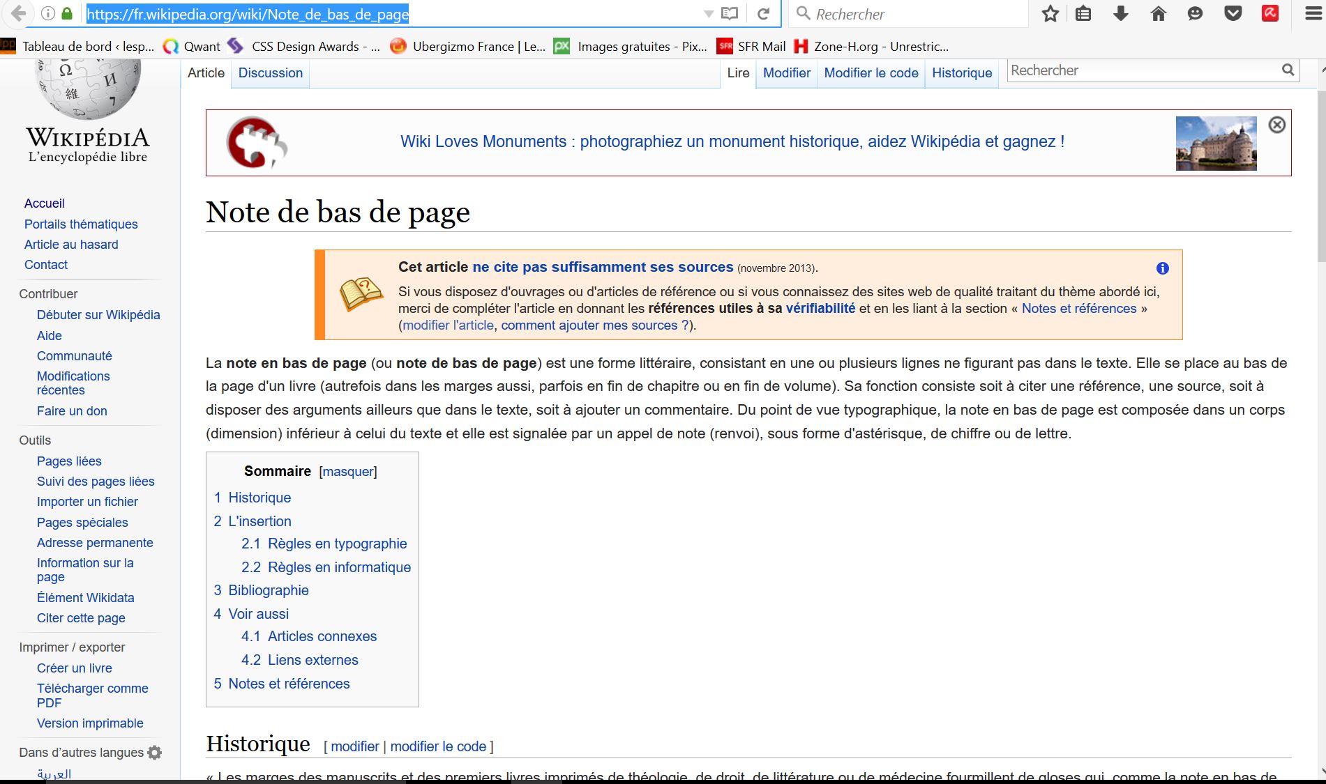
Task: Click the bookmark star icon
Action: click(x=1050, y=14)
